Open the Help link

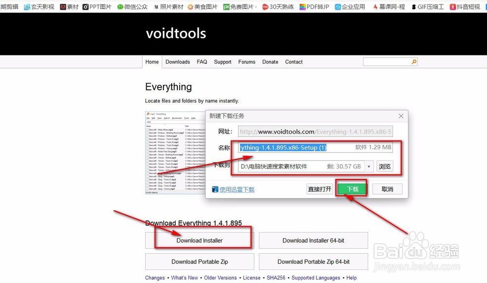tap(351, 278)
